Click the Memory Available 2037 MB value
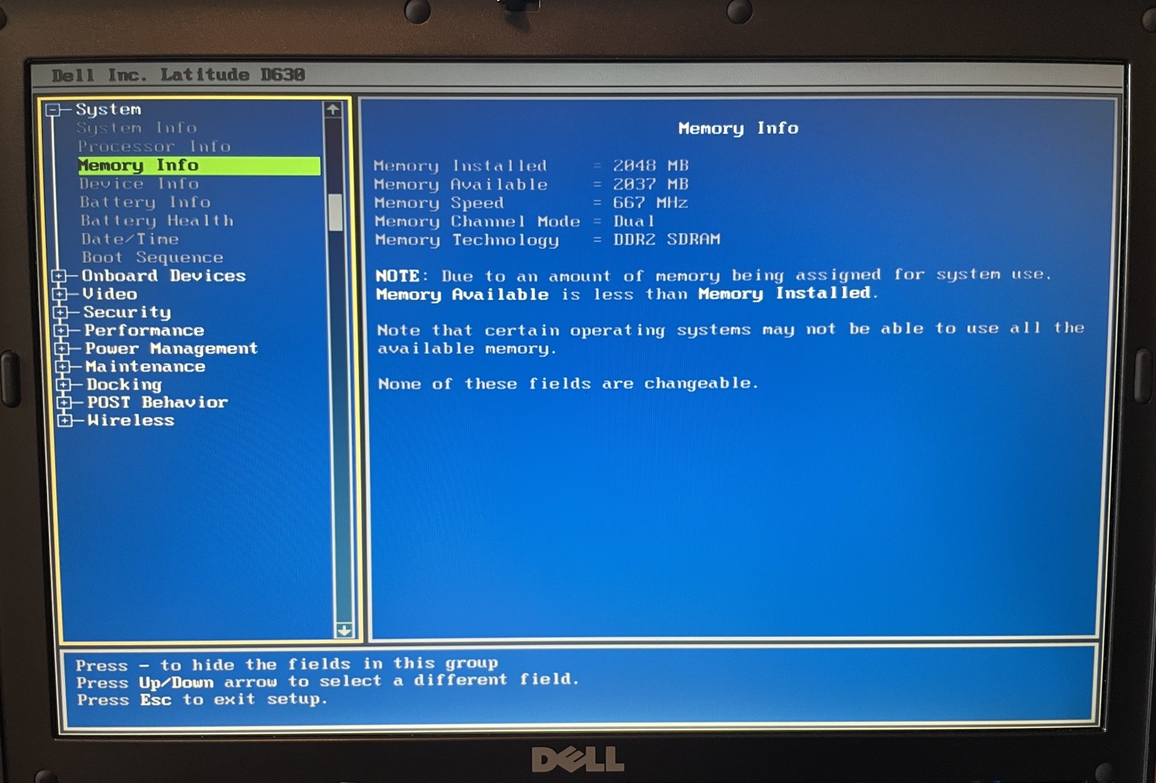 (651, 184)
